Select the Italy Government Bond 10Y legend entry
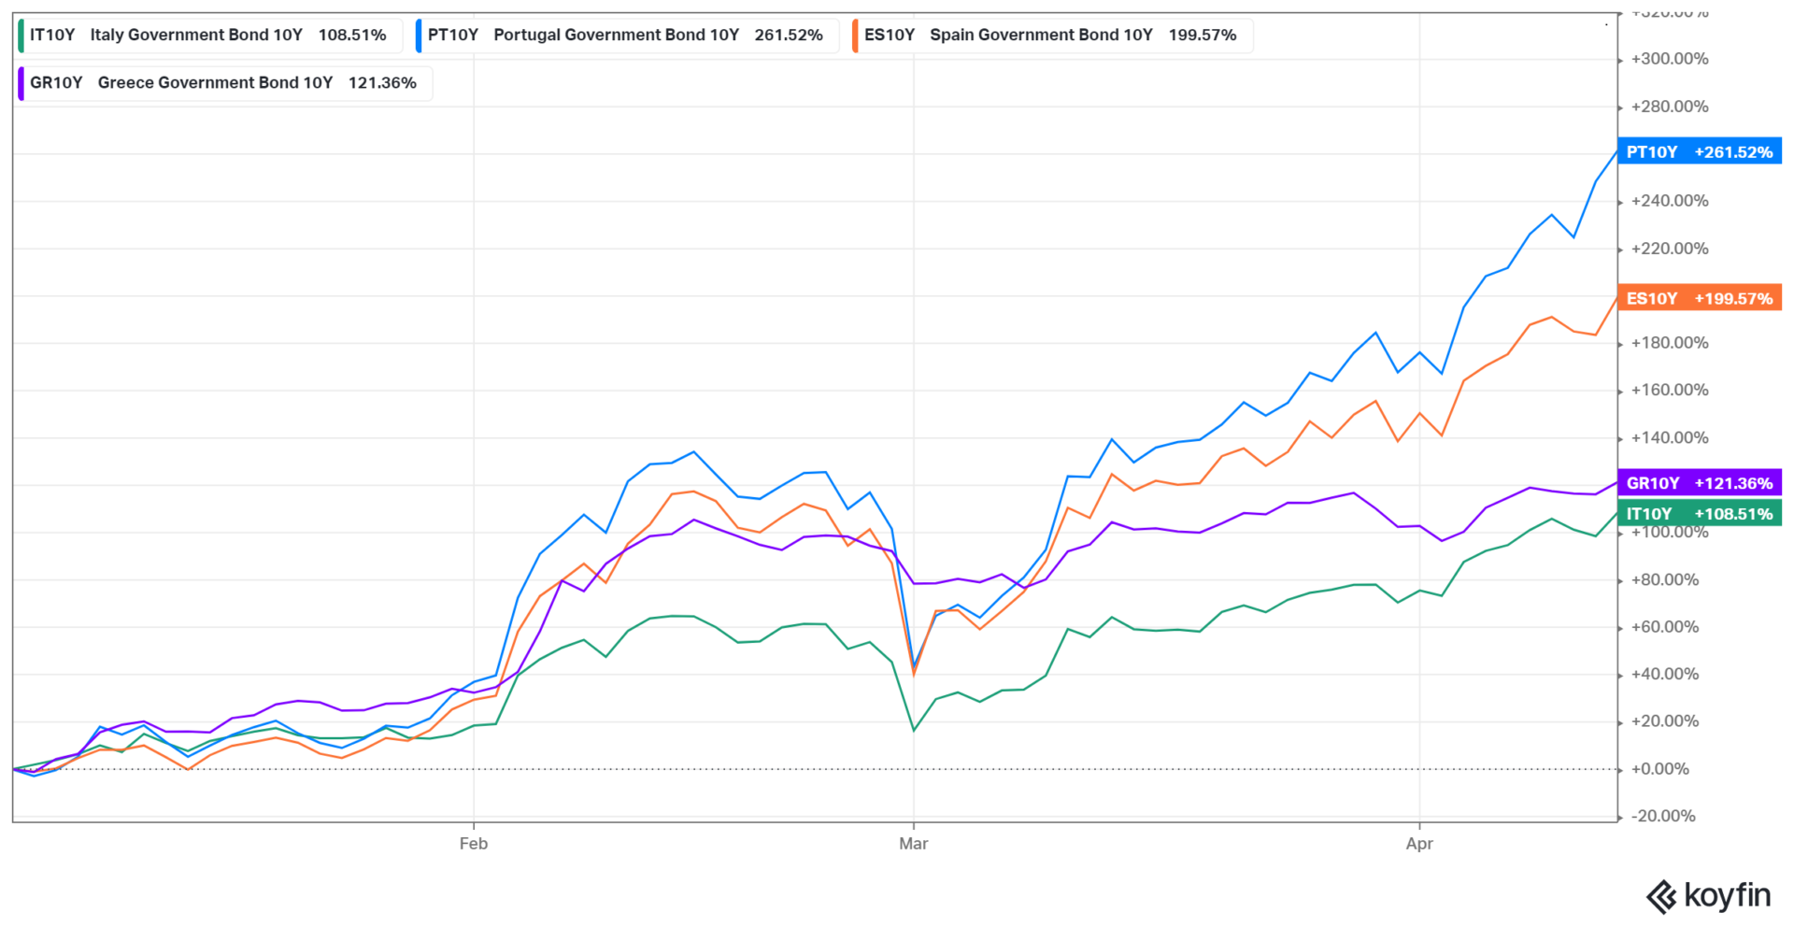The width and height of the screenshot is (1794, 927). point(196,36)
